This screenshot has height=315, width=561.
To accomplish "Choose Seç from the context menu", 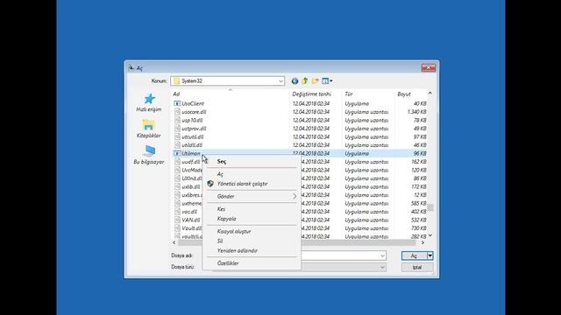I will click(x=252, y=161).
